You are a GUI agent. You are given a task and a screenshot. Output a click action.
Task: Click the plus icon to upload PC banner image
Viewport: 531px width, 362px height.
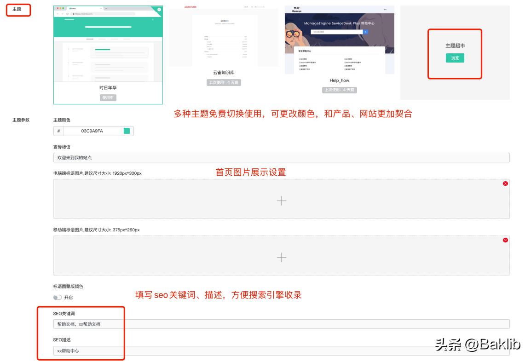coord(281,201)
